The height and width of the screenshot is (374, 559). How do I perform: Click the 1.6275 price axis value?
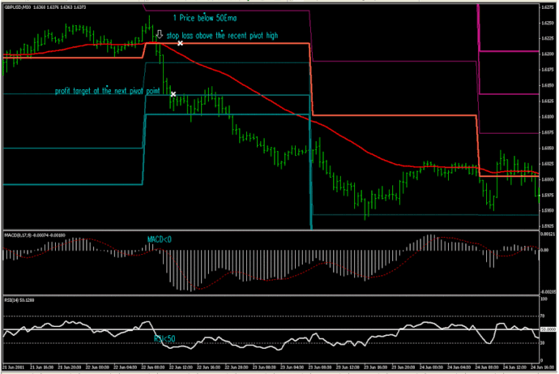(x=547, y=7)
